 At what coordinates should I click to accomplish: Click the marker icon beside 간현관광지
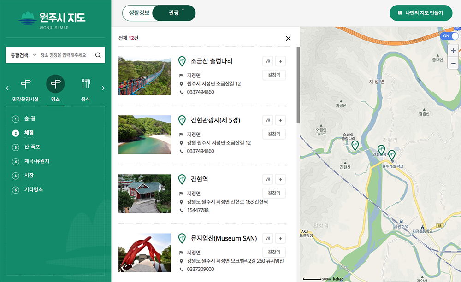click(x=182, y=120)
